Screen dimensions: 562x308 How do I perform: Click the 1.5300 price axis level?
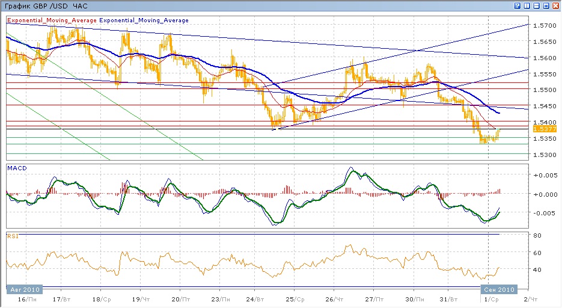[x=543, y=155]
